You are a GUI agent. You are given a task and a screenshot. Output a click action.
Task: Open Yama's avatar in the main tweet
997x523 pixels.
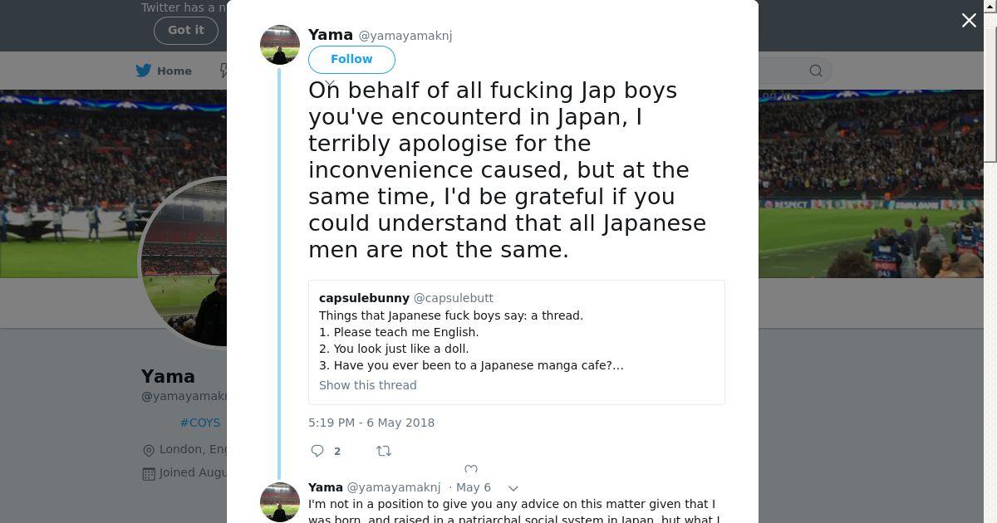[x=280, y=45]
